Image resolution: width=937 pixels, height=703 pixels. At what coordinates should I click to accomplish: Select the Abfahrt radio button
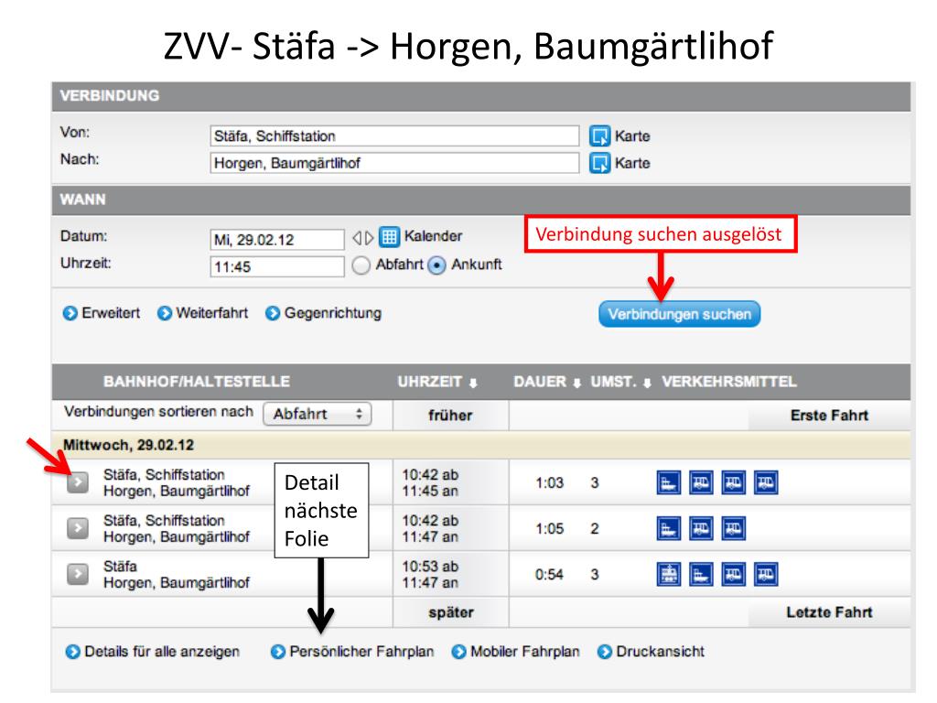pyautogui.click(x=361, y=265)
